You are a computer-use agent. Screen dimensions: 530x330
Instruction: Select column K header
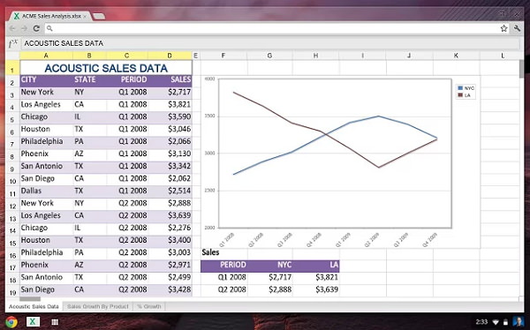(456, 56)
